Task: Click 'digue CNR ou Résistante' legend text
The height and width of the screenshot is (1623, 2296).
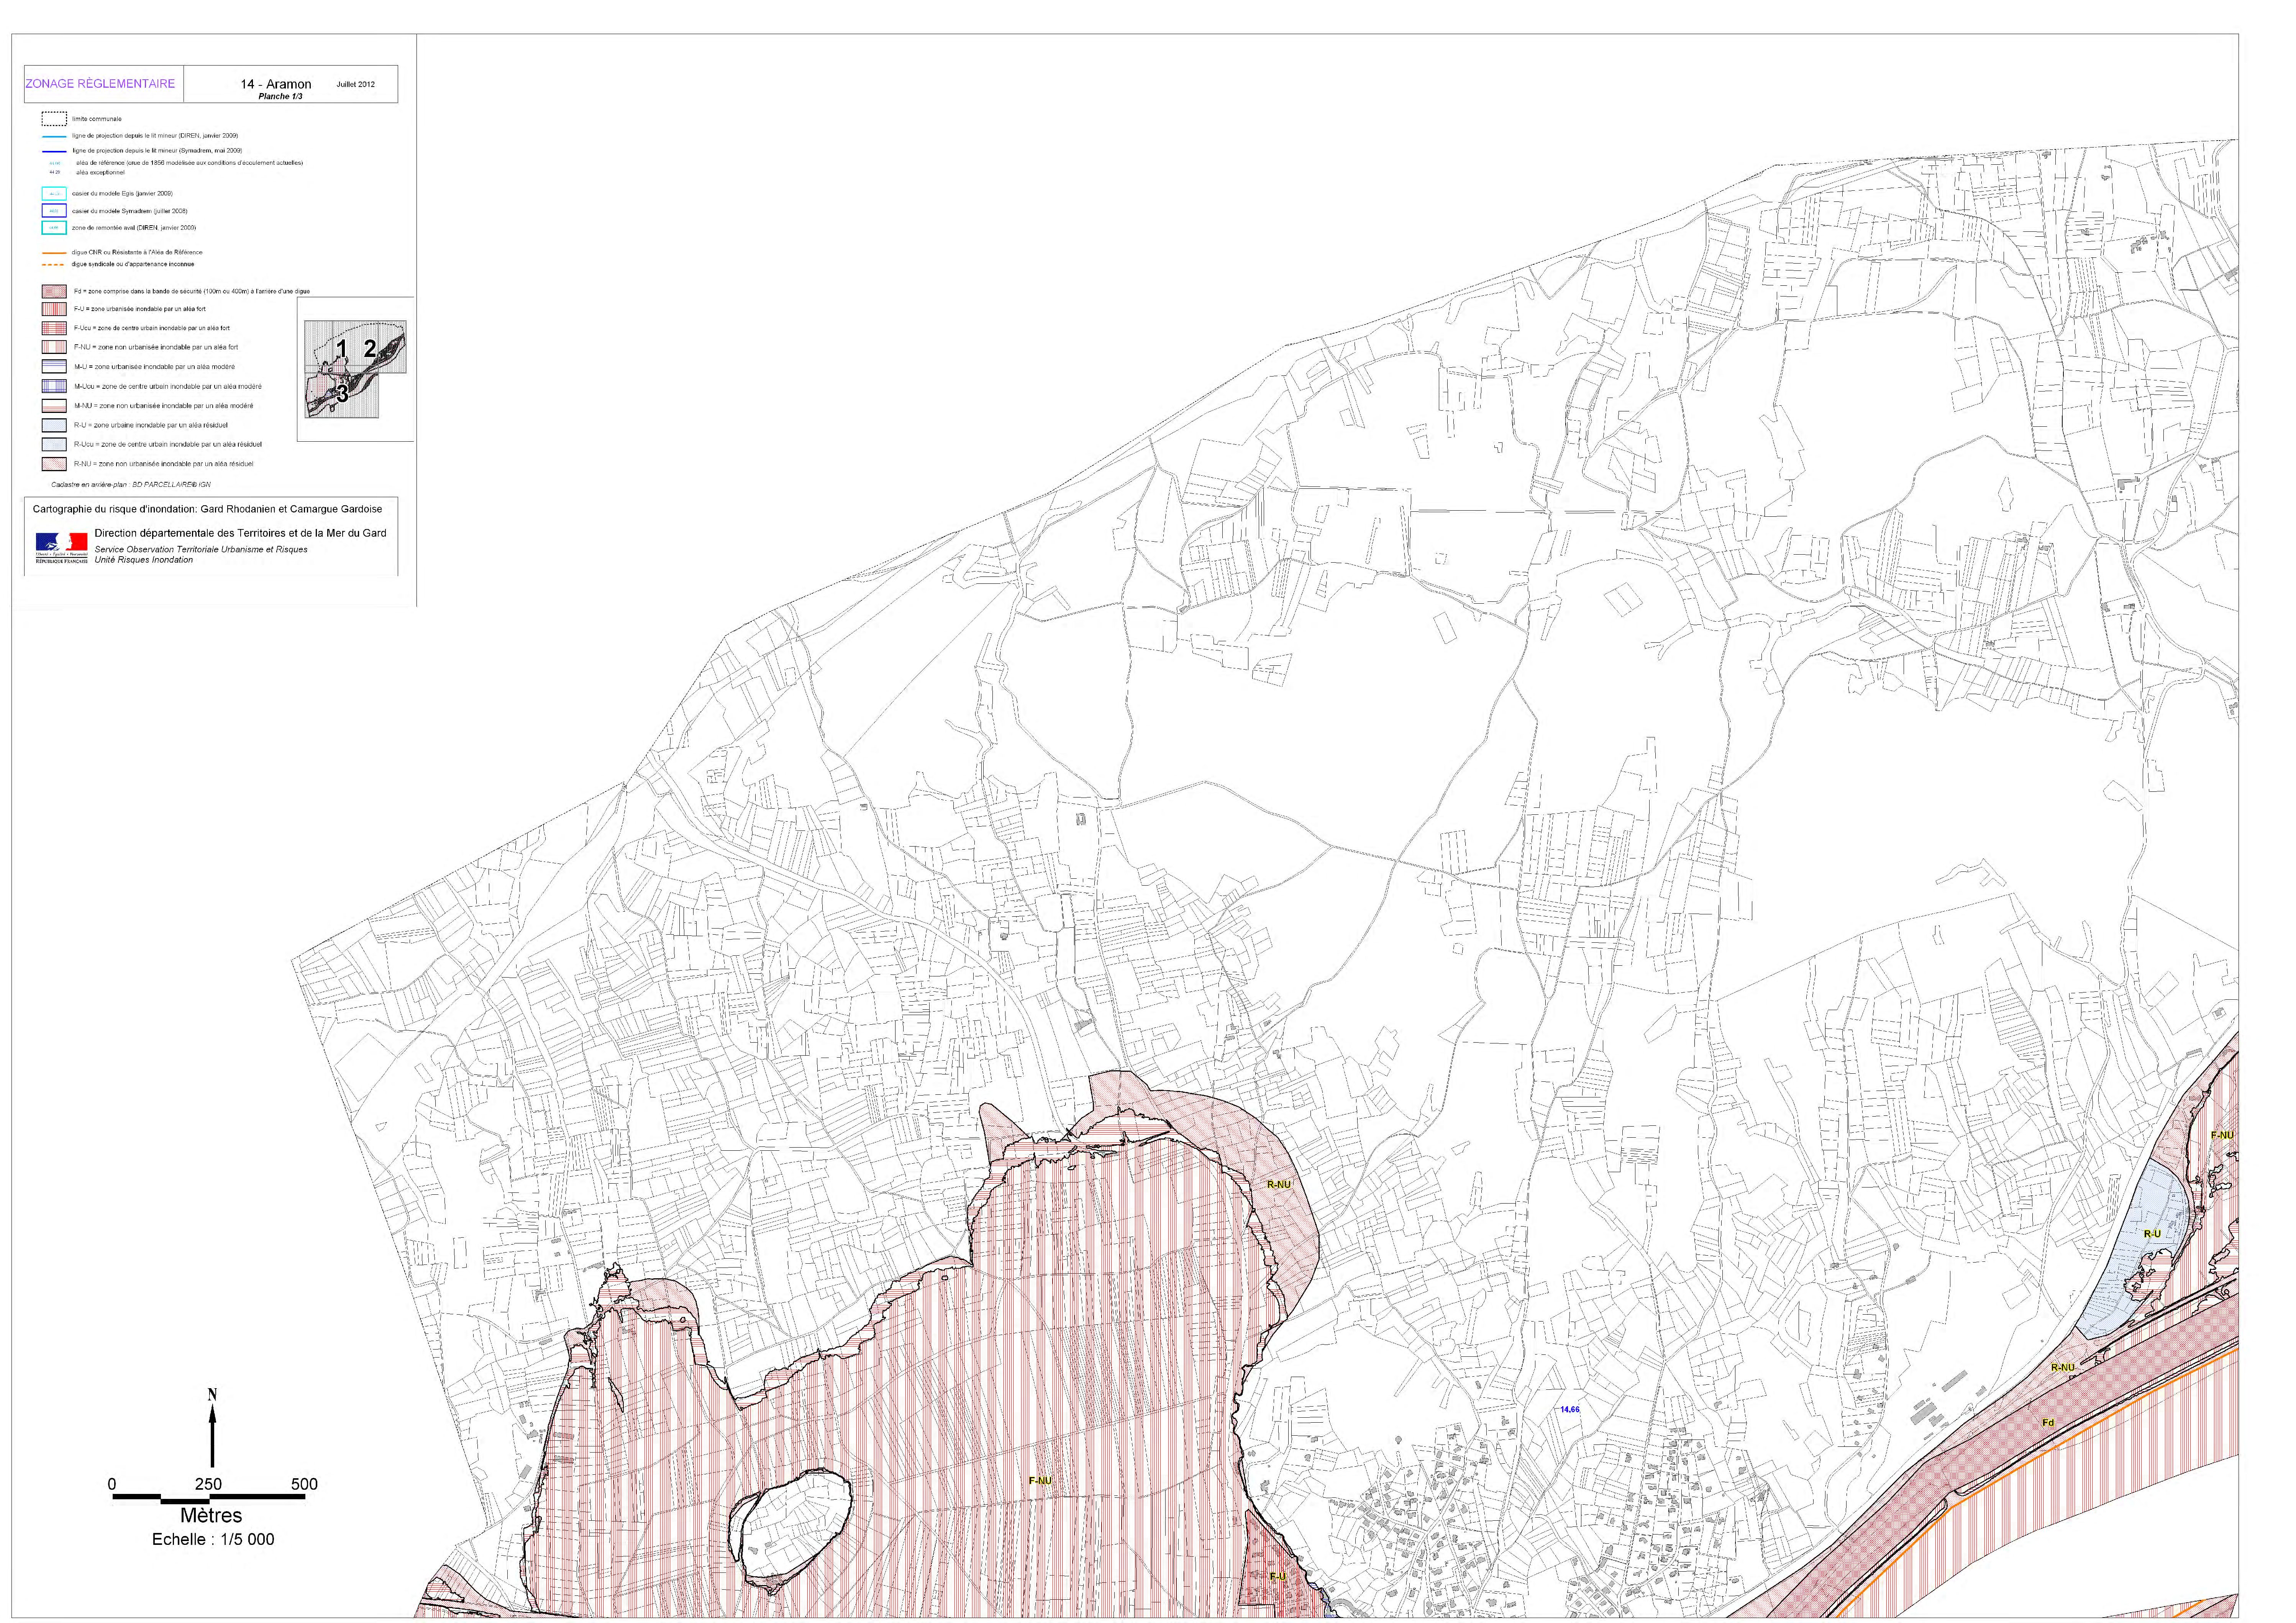Action: pyautogui.click(x=137, y=253)
